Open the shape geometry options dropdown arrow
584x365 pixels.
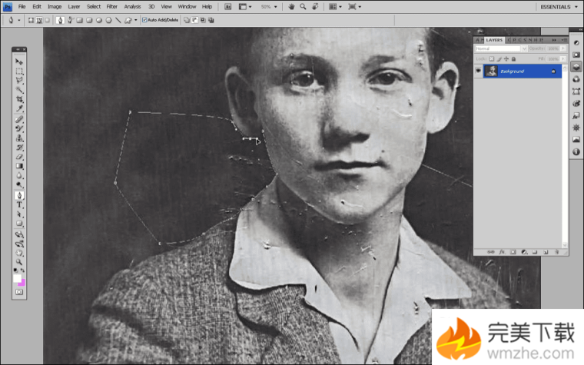pyautogui.click(x=135, y=20)
